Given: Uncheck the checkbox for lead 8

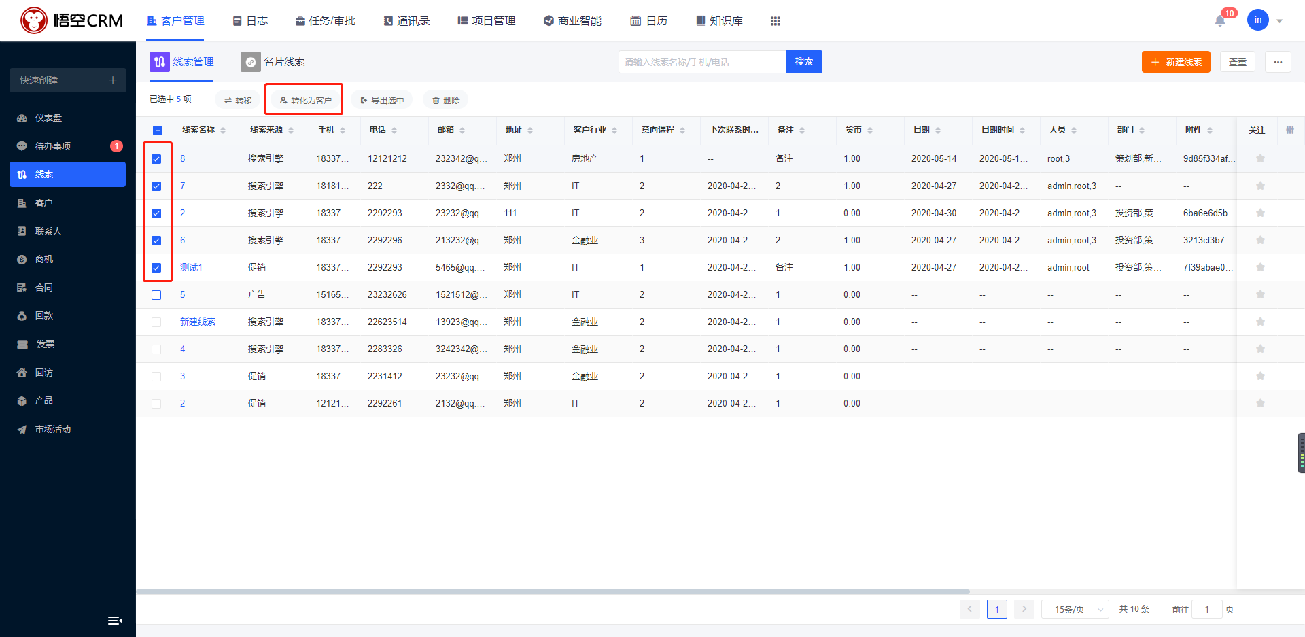Looking at the screenshot, I should (x=156, y=158).
